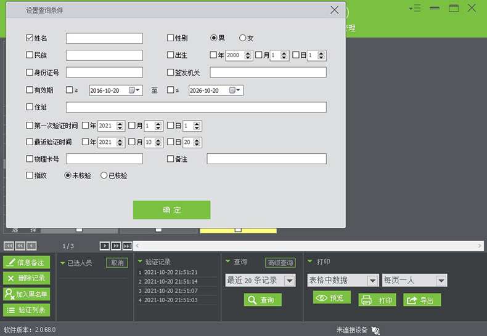Expand the 表格中数据 print dropdown
487x336 pixels.
372,281
